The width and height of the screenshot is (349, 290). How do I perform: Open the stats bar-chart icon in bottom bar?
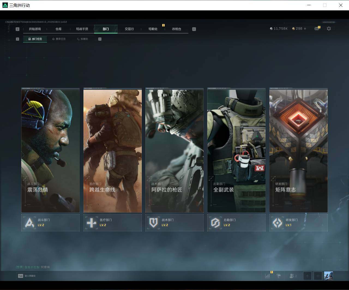[x=267, y=276]
